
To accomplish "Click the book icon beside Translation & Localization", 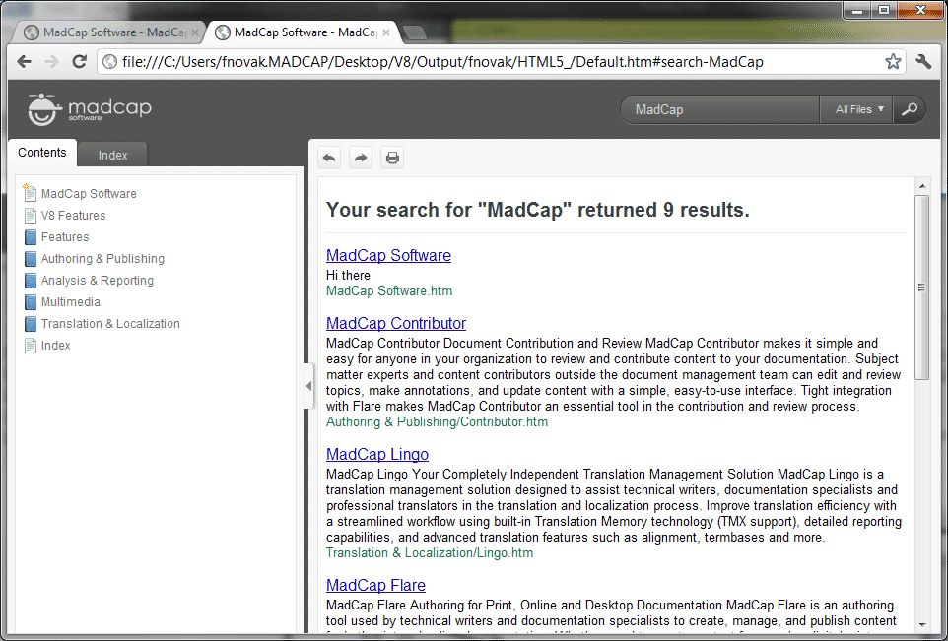I will click(x=31, y=324).
